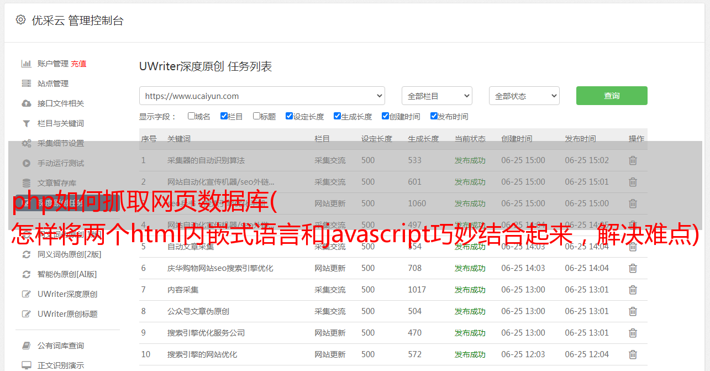This screenshot has height=371, width=710.
Task: Select 智能伪原创[AI版] menu item
Action: coord(67,274)
